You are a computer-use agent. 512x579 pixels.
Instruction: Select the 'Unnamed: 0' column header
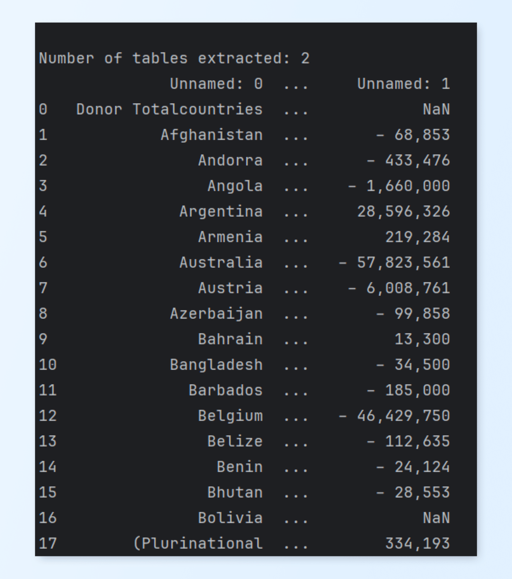pyautogui.click(x=216, y=84)
